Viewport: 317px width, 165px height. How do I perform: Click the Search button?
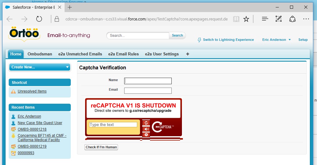pyautogui.click(x=177, y=36)
